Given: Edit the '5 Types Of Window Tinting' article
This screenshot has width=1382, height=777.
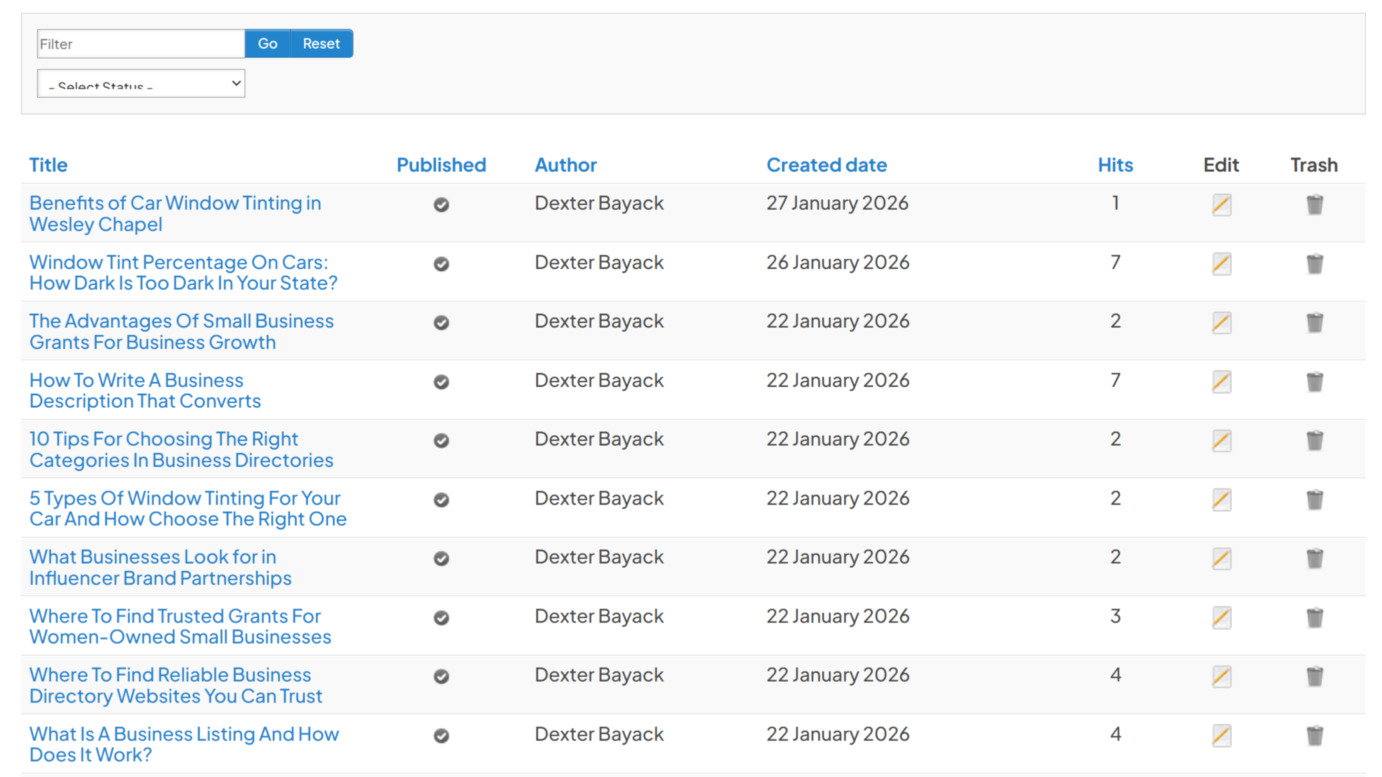Looking at the screenshot, I should coord(1221,500).
